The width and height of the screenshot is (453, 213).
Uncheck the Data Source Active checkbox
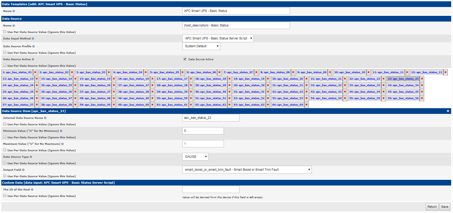pos(185,59)
